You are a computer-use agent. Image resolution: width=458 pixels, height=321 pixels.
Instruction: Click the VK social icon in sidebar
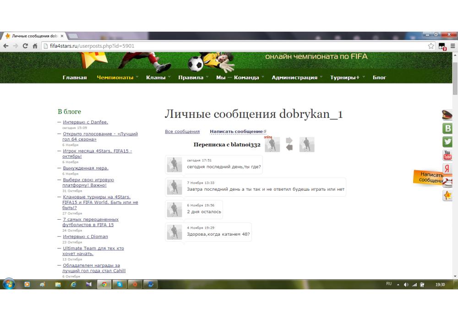tap(447, 128)
